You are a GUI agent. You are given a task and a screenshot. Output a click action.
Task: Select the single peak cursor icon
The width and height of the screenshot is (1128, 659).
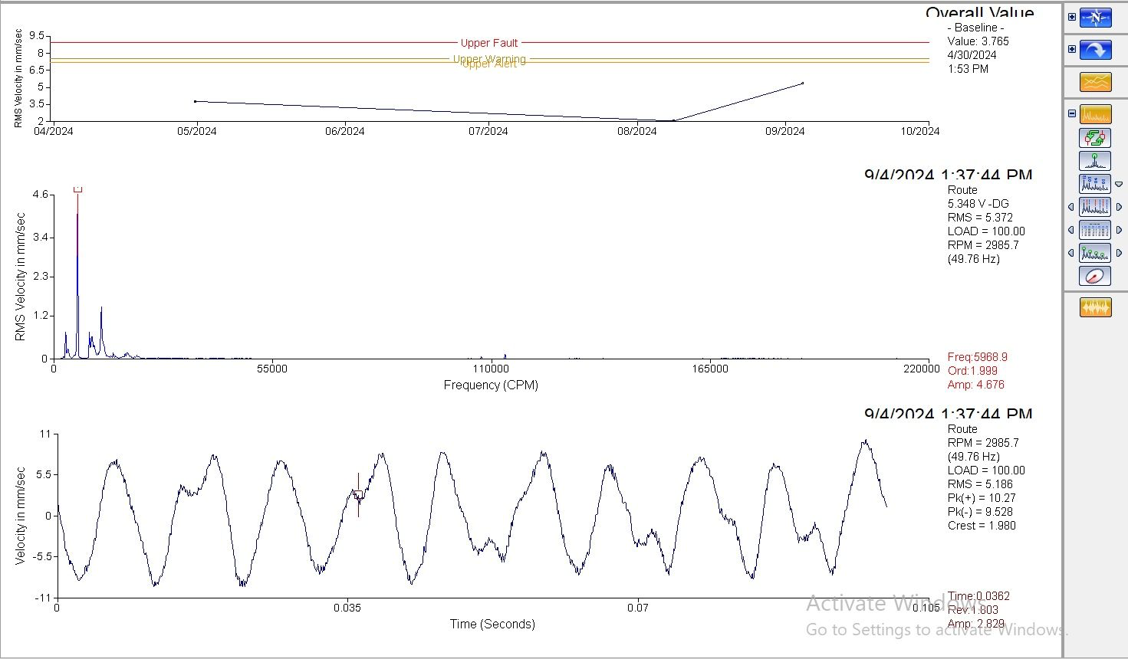1095,161
